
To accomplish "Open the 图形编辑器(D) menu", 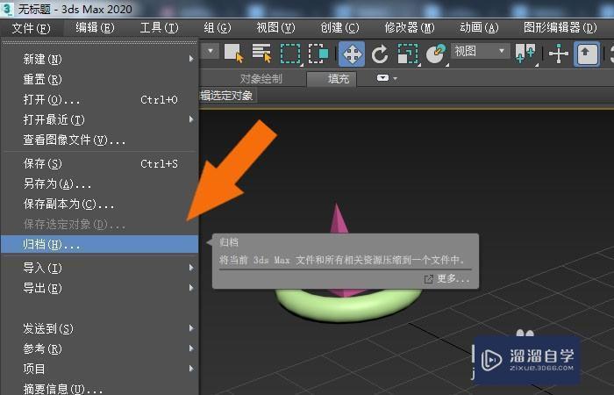I will [560, 28].
